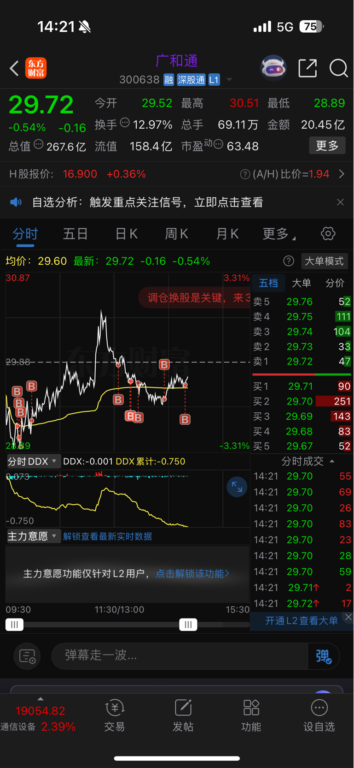Tap the 买2 29.70 order row
Screen dimensions: 354x768
302,401
